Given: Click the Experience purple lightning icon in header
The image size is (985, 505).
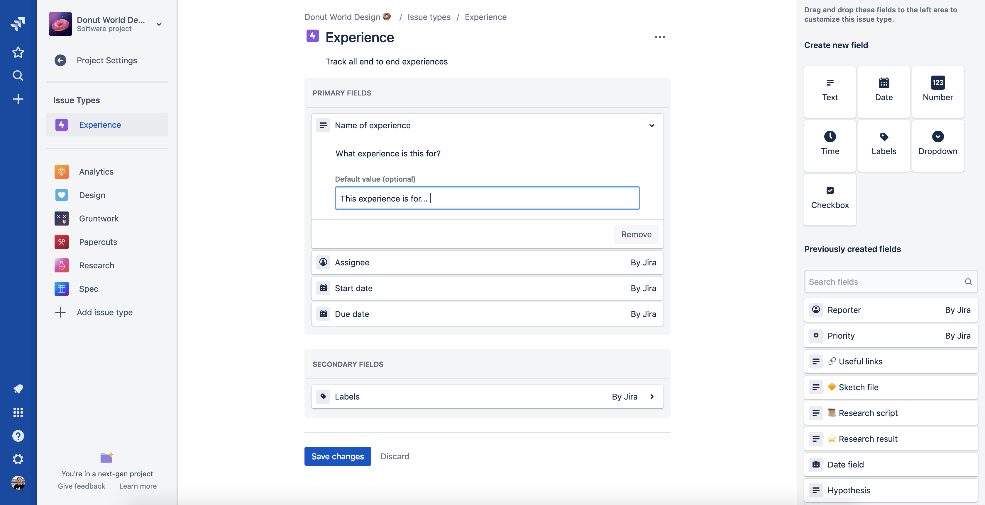Looking at the screenshot, I should tap(312, 36).
